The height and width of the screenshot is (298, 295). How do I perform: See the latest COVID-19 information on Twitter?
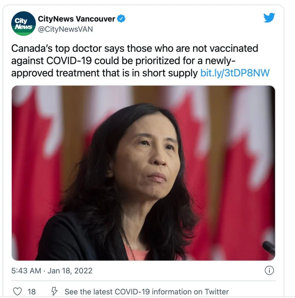[146, 292]
